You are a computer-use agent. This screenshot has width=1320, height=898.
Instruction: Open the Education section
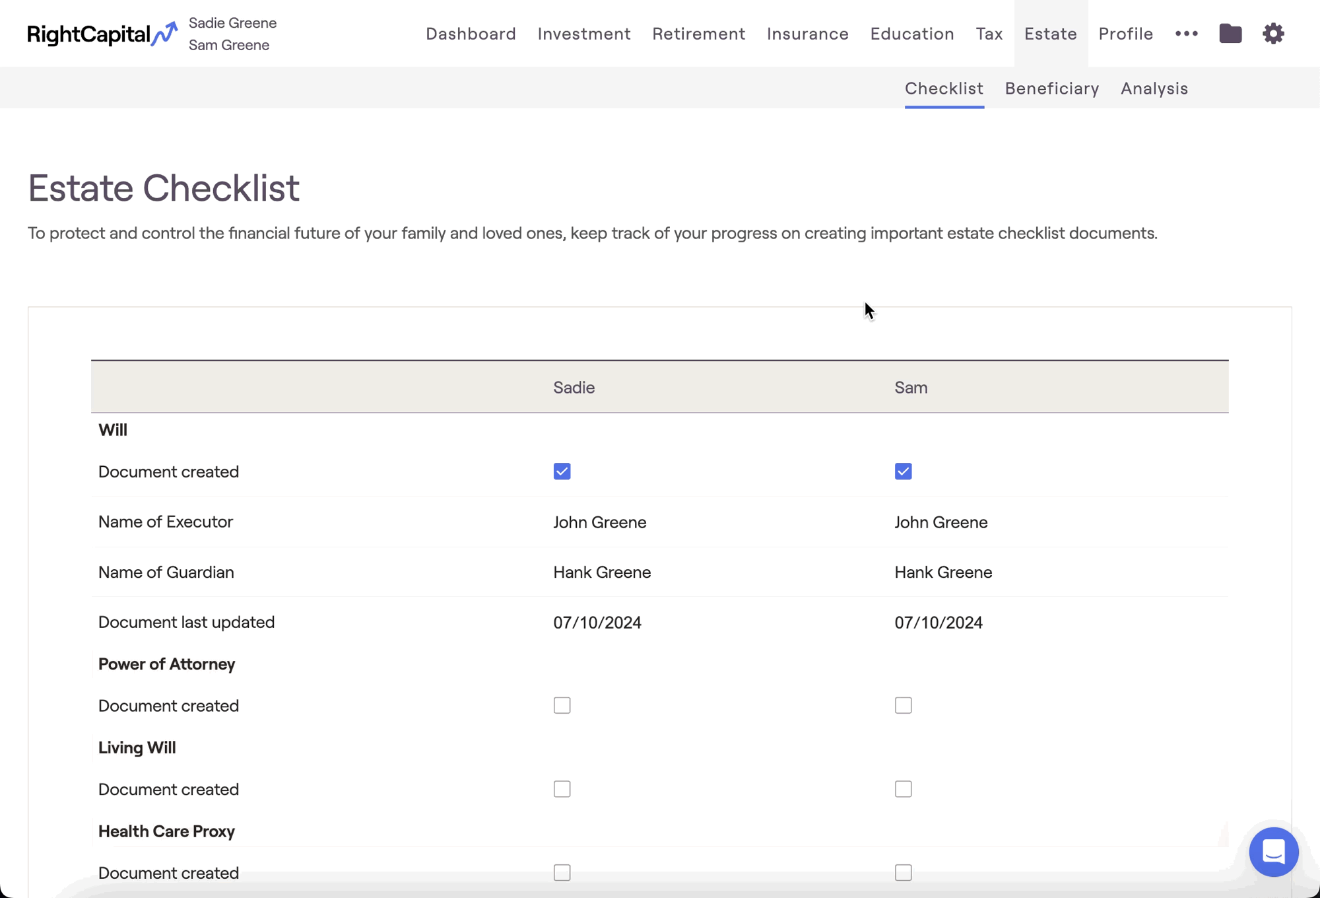click(x=911, y=34)
